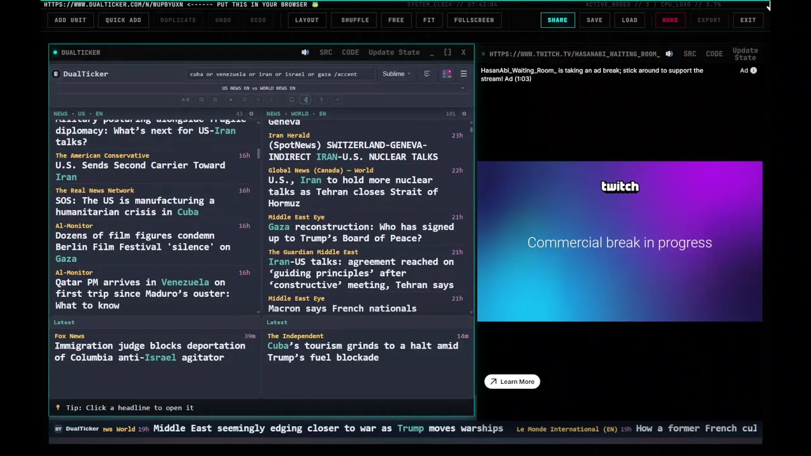Image resolution: width=811 pixels, height=456 pixels.
Task: Open Fox News immigration judge headline
Action: click(x=150, y=351)
